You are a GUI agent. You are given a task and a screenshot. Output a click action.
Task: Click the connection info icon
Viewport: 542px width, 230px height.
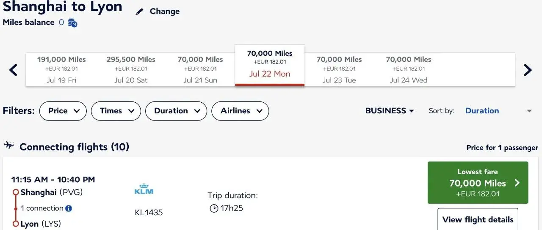point(69,208)
